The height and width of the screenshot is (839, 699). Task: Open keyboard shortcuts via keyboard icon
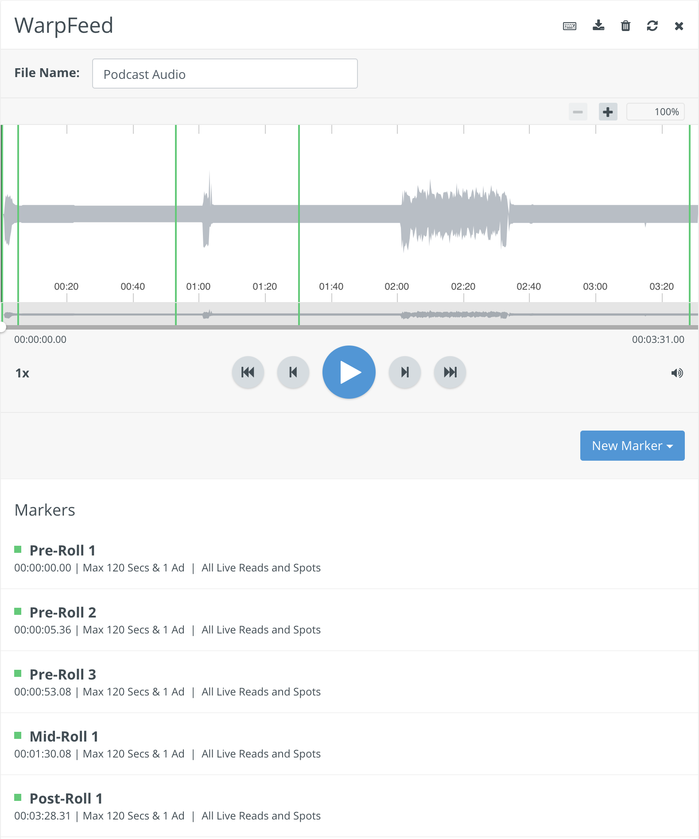[x=569, y=26]
